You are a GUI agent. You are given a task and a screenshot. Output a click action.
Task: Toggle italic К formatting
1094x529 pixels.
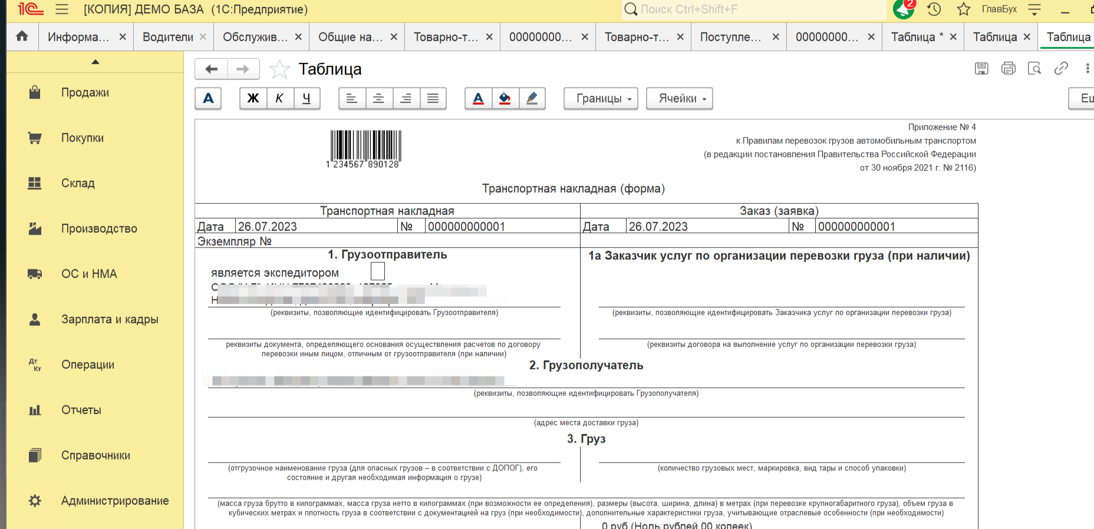(x=279, y=98)
